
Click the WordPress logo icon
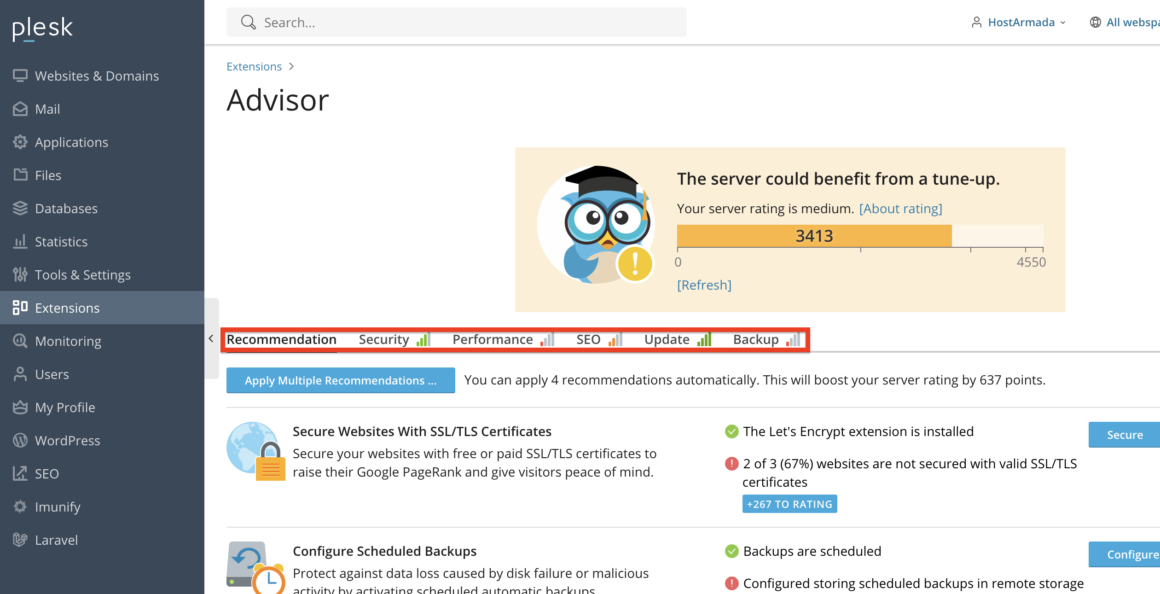tap(20, 440)
